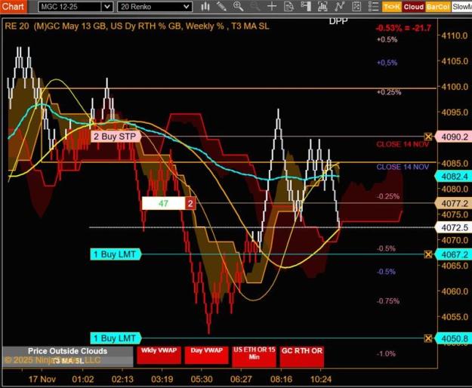Image resolution: width=472 pixels, height=388 pixels.
Task: Click the purple CLOSE 14 NOV label
Action: (x=403, y=168)
